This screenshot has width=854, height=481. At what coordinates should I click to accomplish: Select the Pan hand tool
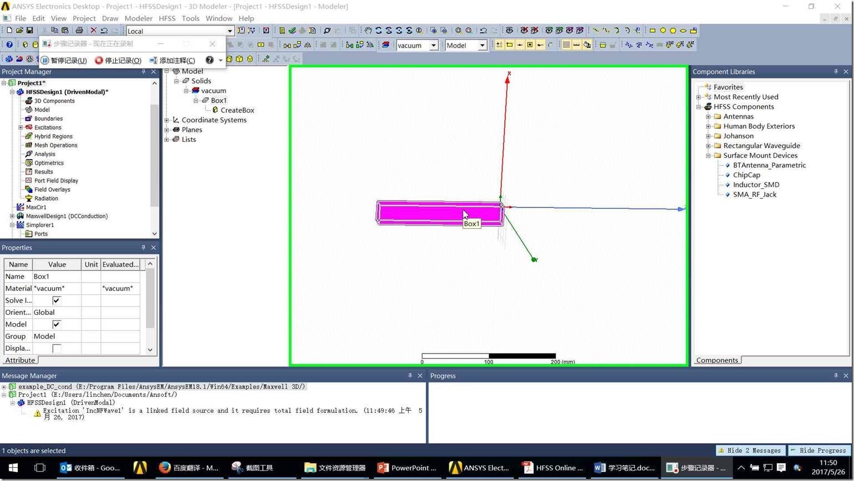point(368,30)
